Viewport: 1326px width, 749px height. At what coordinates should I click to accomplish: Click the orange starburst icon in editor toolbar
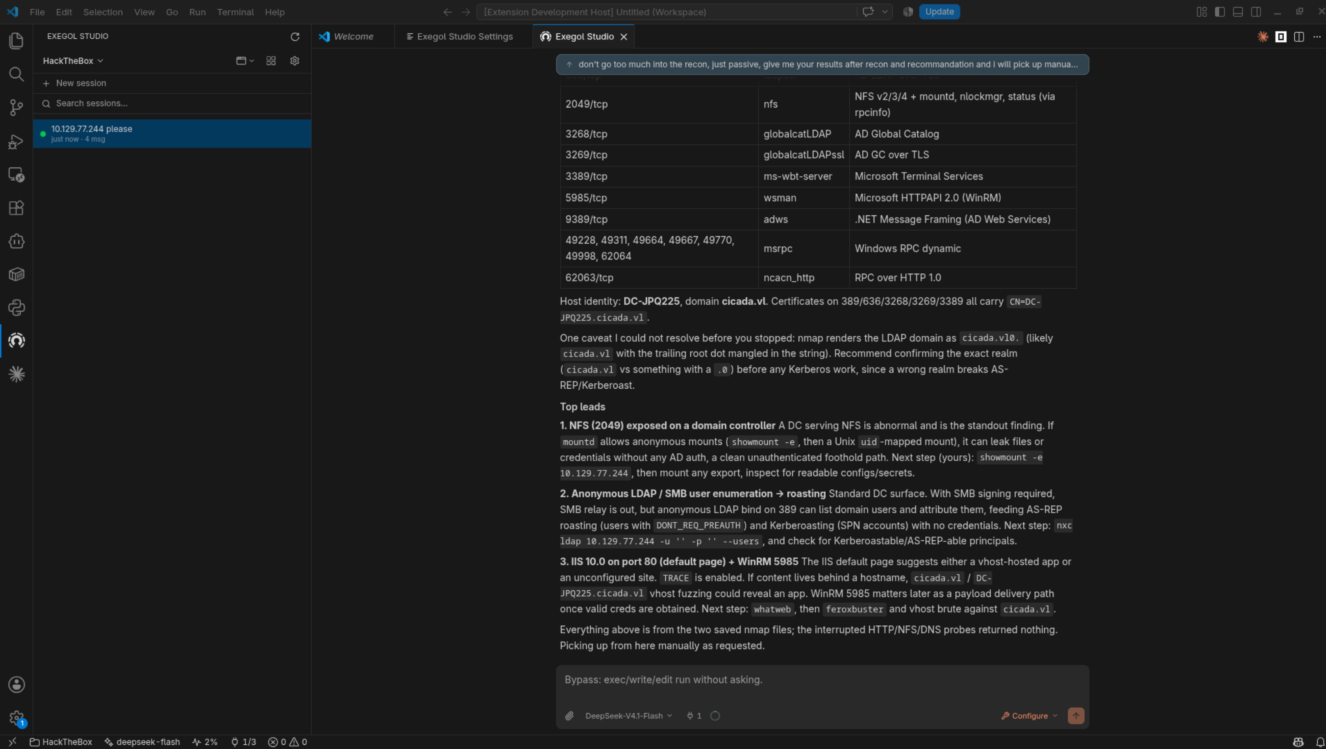pos(1263,37)
